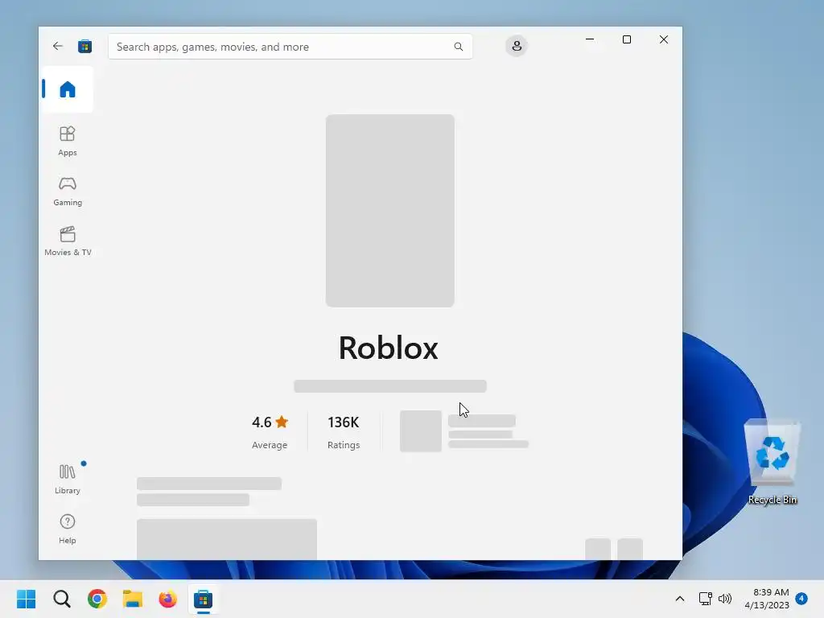Go back using the back arrow
Image resolution: width=824 pixels, height=618 pixels.
coord(58,46)
